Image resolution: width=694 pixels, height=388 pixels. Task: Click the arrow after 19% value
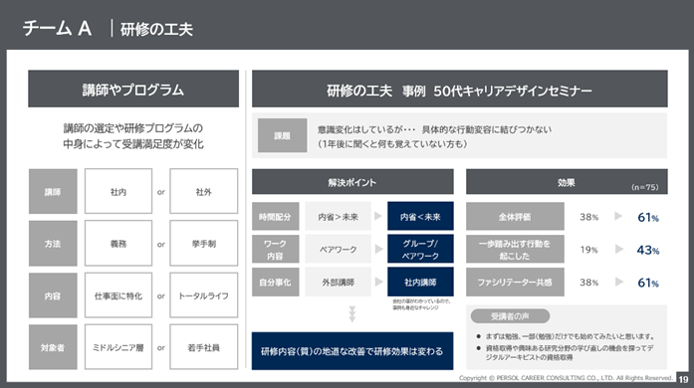618,249
